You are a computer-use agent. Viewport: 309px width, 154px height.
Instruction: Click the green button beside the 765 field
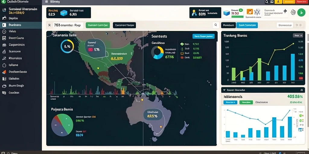coord(98,25)
